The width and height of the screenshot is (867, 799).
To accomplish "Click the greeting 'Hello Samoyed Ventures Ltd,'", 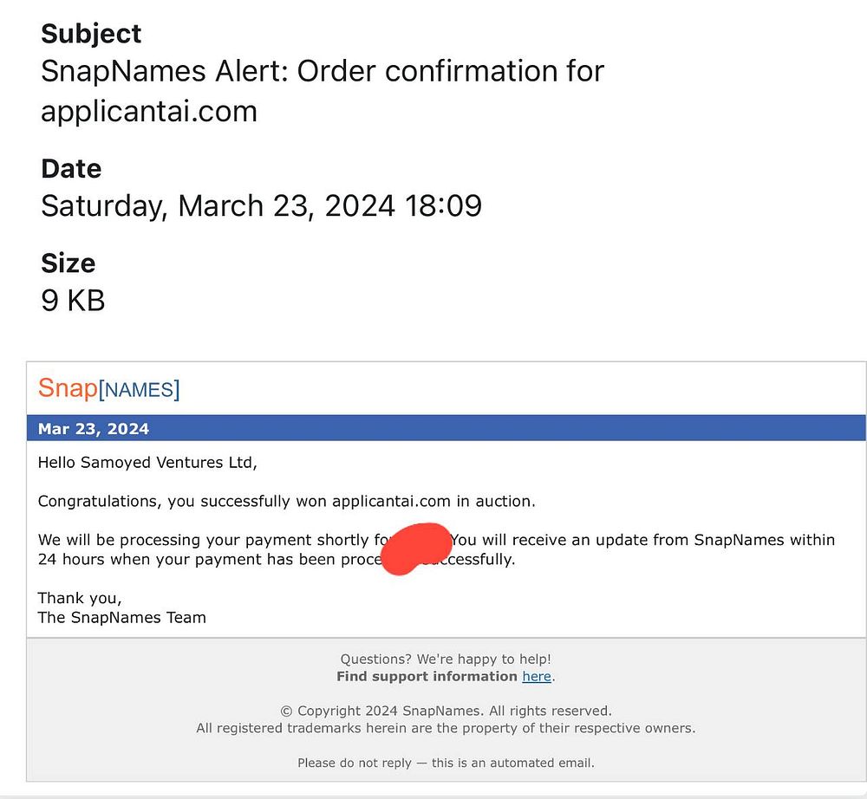I will click(147, 463).
